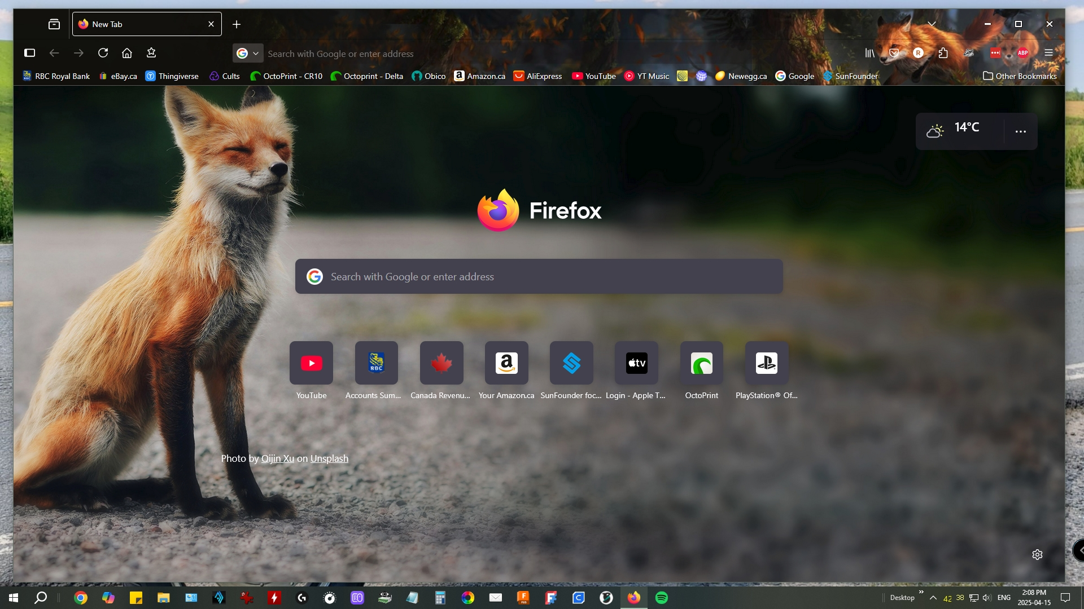The height and width of the screenshot is (609, 1084).
Task: Click the reload page button
Action: pos(103,53)
